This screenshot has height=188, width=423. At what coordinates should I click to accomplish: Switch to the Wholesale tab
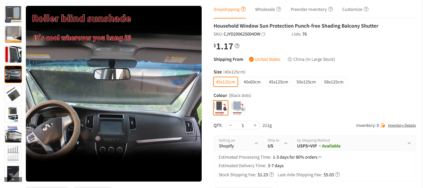pos(265,9)
